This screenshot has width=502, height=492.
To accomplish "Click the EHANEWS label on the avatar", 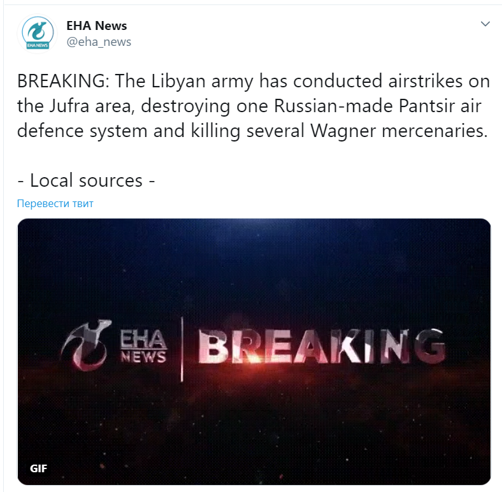I will click(38, 45).
